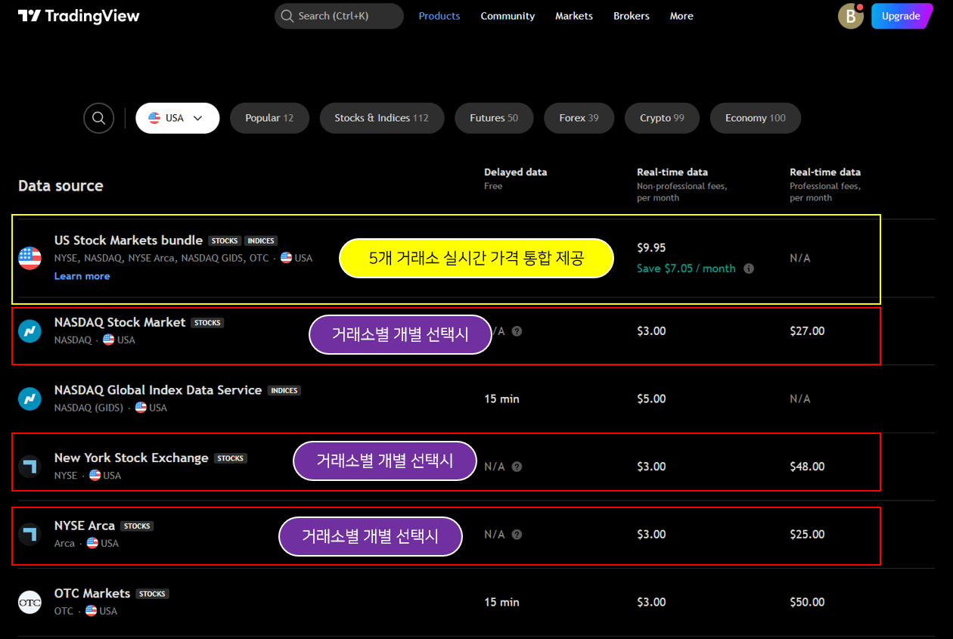Click the INDICES tag beside US Stock Markets bundle
Viewport: 953px width, 639px height.
[x=261, y=240]
